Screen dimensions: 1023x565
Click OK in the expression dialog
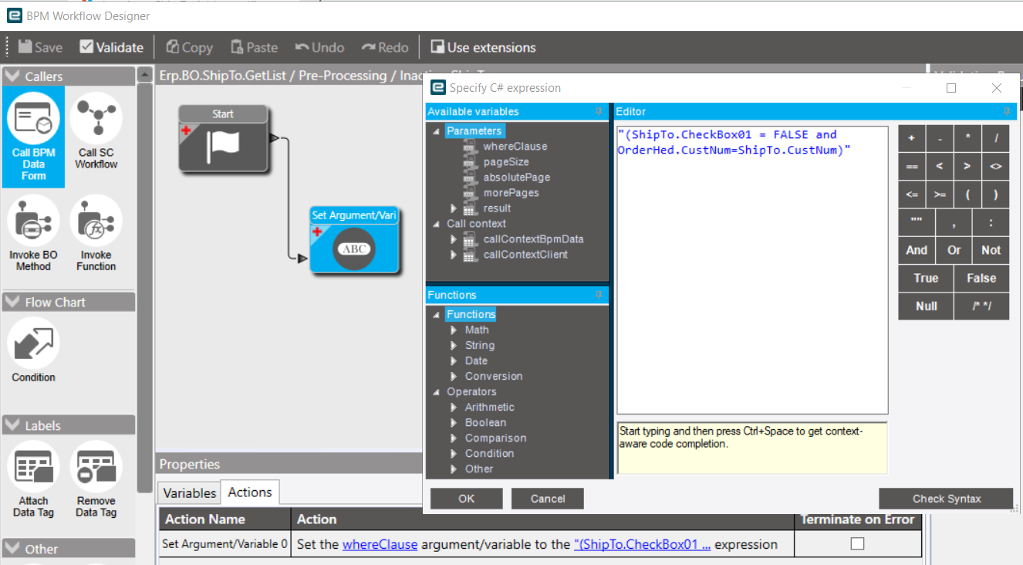pos(466,499)
